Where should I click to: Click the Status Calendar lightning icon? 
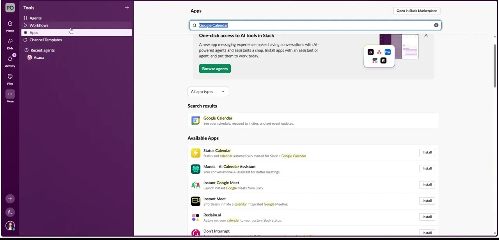coord(196,153)
